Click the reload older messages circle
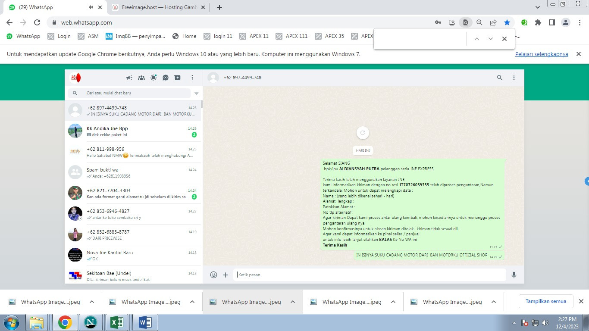This screenshot has height=331, width=589. (363, 133)
